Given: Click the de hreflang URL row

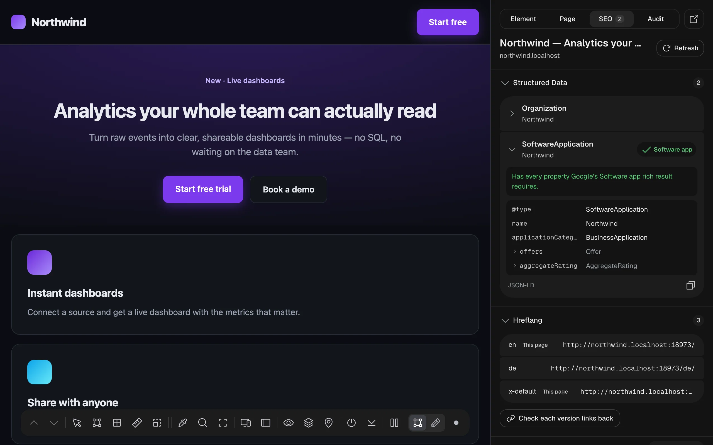Looking at the screenshot, I should pos(602,368).
